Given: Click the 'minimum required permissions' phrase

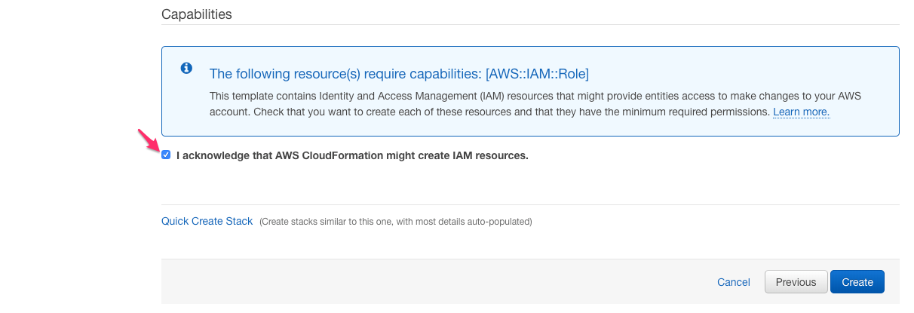Looking at the screenshot, I should click(x=698, y=112).
